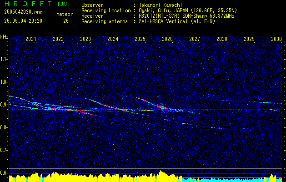Click the 2021 time marker
The height and width of the screenshot is (182, 286).
(31, 39)
